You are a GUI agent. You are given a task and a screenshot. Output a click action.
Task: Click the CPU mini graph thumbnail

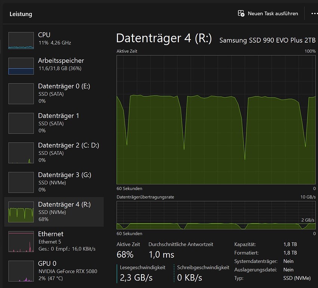(21, 40)
